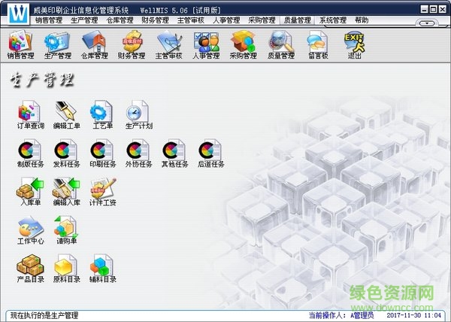Image resolution: width=451 pixels, height=322 pixels.
Task: Open 仓库管理 toolbar icon
Action: [95, 44]
